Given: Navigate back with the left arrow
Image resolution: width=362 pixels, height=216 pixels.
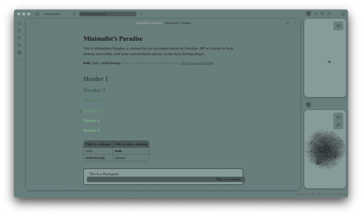Looking at the screenshot, I should [x=32, y=23].
